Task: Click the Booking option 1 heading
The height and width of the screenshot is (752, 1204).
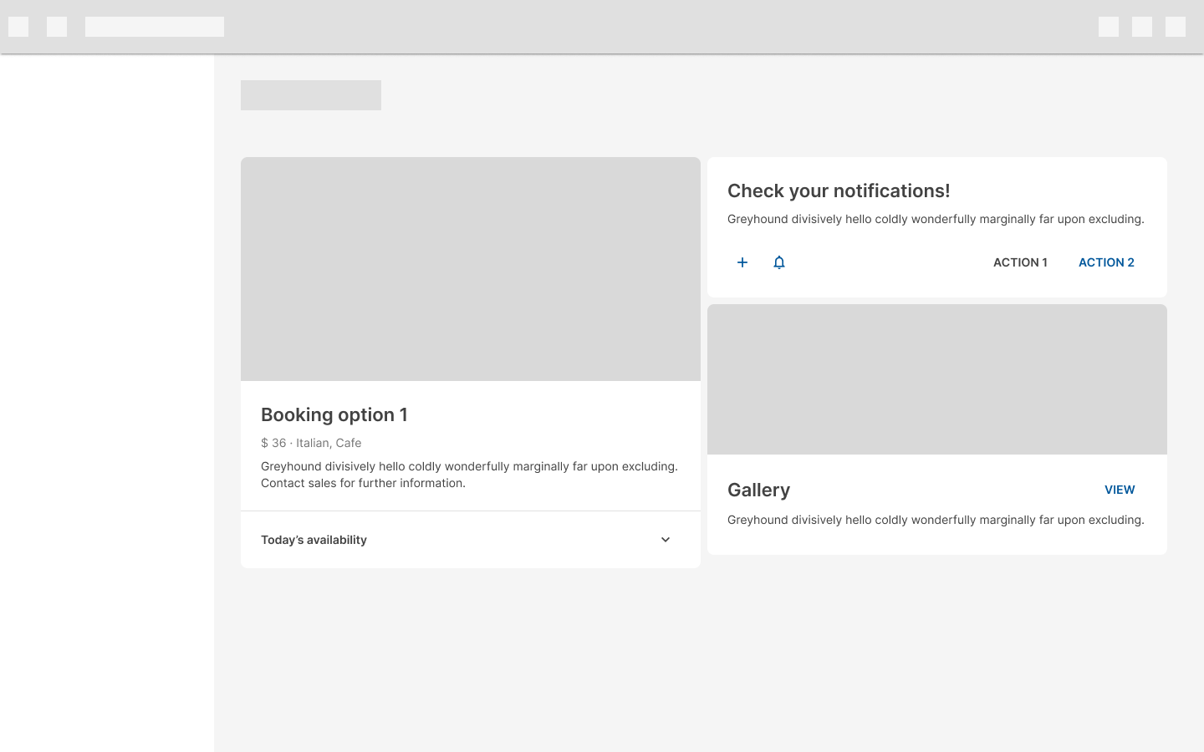Action: coord(334,414)
